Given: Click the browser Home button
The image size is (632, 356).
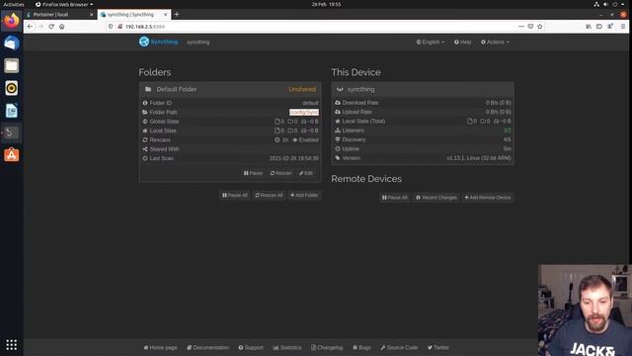Looking at the screenshot, I should coord(61,27).
